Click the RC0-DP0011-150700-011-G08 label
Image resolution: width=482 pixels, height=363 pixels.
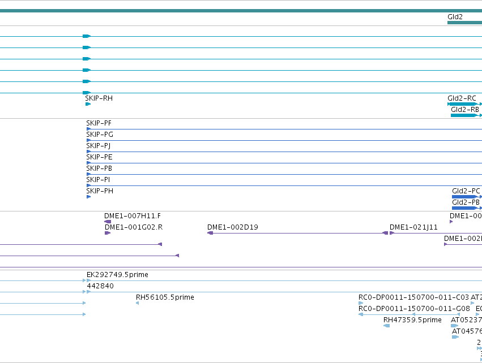pyautogui.click(x=415, y=308)
